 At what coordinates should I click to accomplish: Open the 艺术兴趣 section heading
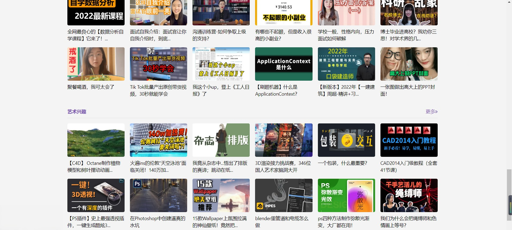[x=77, y=112]
